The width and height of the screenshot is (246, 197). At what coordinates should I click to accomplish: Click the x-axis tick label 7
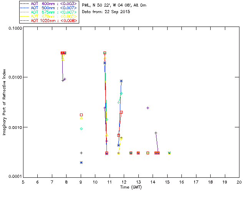click(x=52, y=182)
